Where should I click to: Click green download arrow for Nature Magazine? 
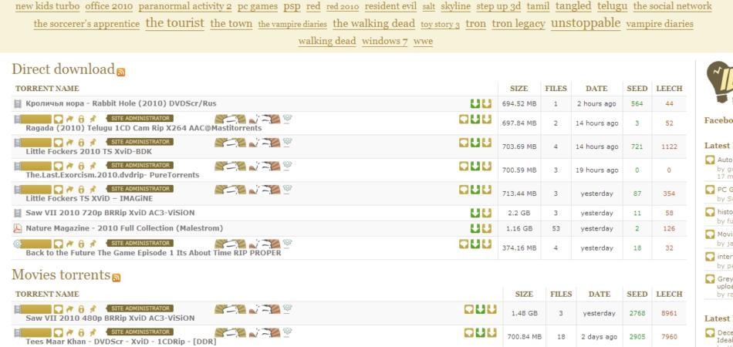click(x=475, y=228)
